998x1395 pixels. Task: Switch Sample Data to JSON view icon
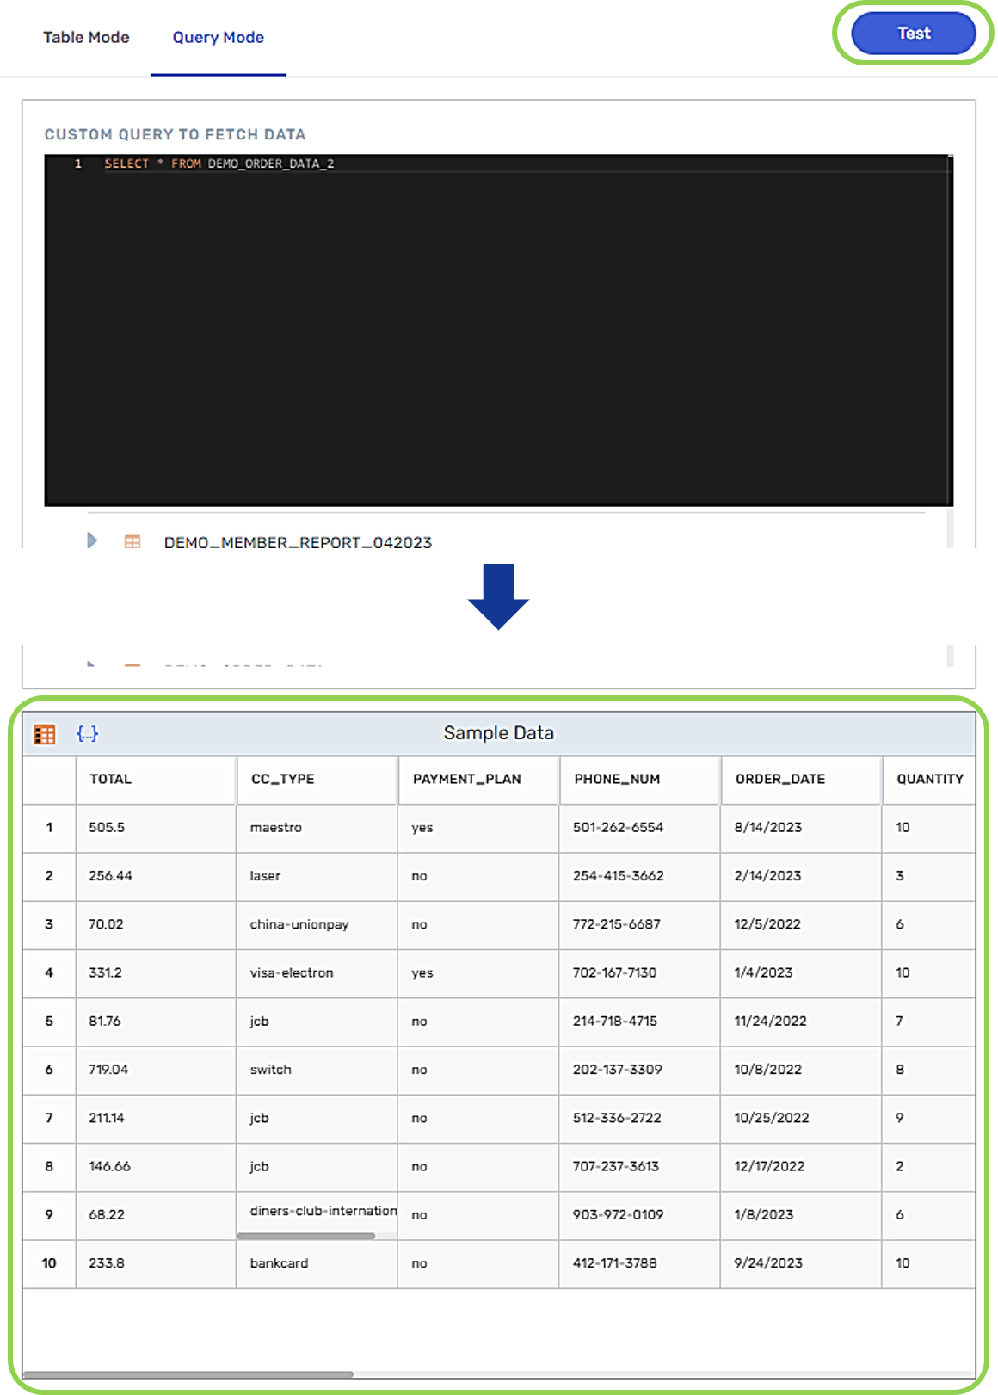coord(88,733)
